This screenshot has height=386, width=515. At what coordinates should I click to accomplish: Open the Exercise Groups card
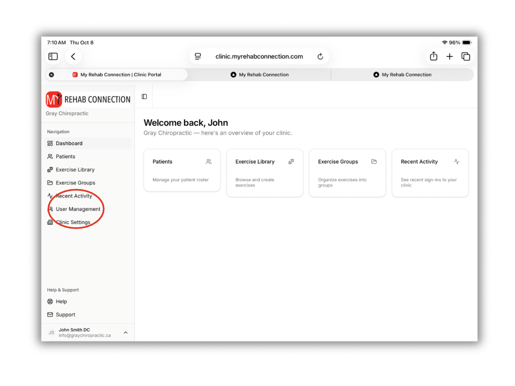point(348,173)
